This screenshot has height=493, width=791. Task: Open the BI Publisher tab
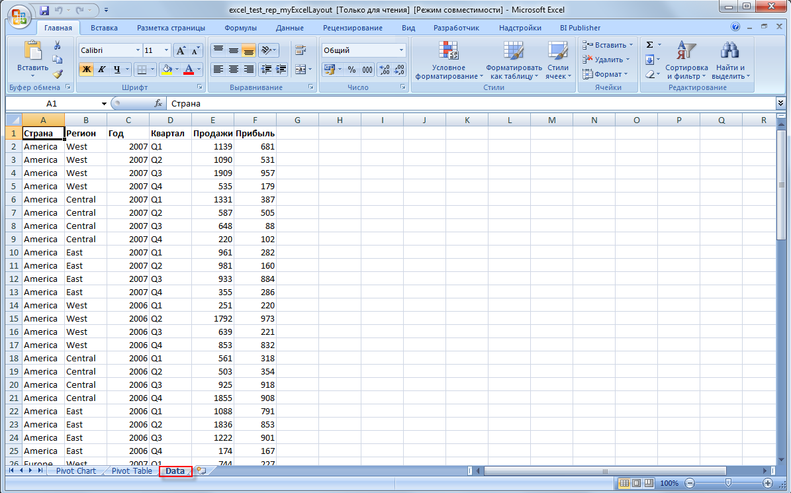click(x=580, y=28)
